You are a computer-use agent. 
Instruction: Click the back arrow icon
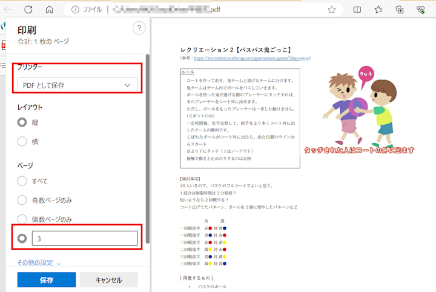[x=7, y=10]
